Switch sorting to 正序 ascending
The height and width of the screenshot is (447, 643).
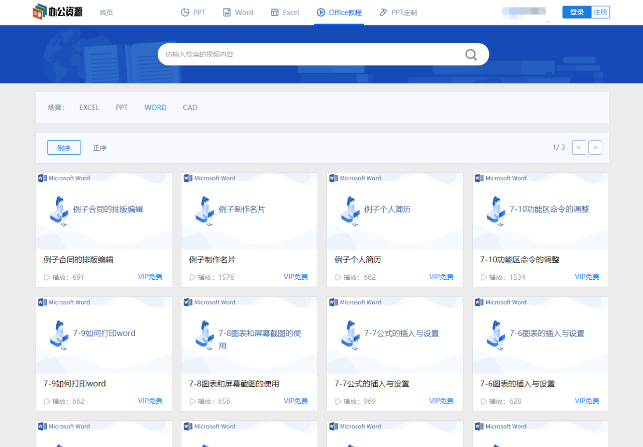[100, 148]
